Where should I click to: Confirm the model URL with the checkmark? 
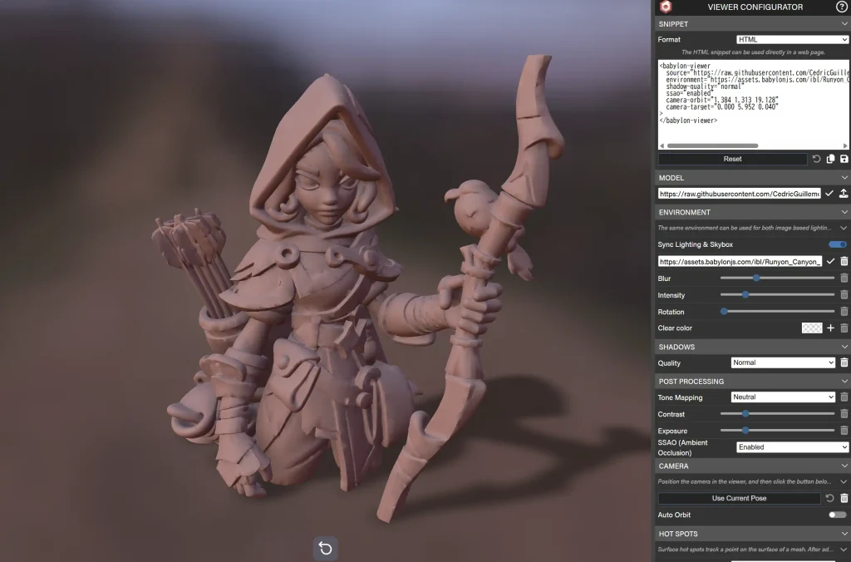point(829,194)
